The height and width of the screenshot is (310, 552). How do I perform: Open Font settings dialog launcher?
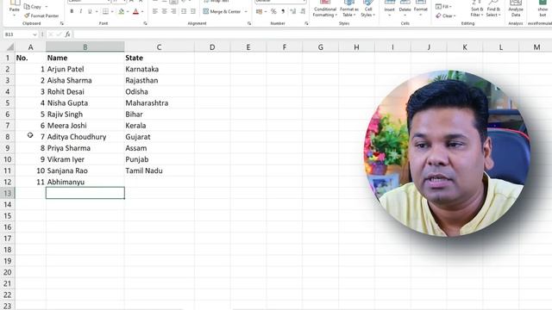[145, 23]
